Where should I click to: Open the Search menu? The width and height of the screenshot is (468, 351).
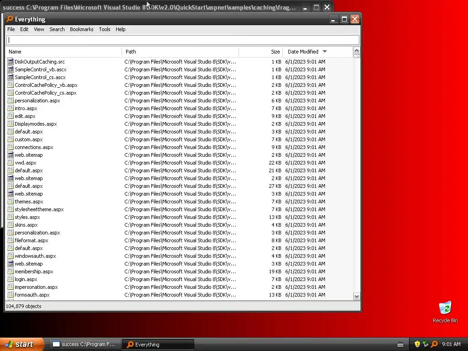[57, 29]
